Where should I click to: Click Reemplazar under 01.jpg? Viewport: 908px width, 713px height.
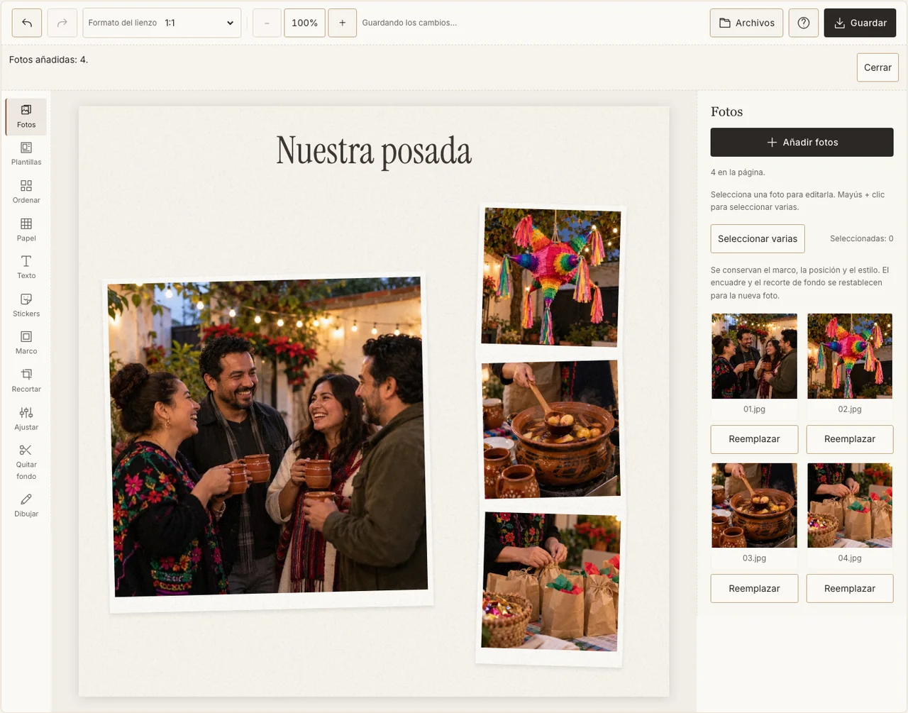[754, 439]
